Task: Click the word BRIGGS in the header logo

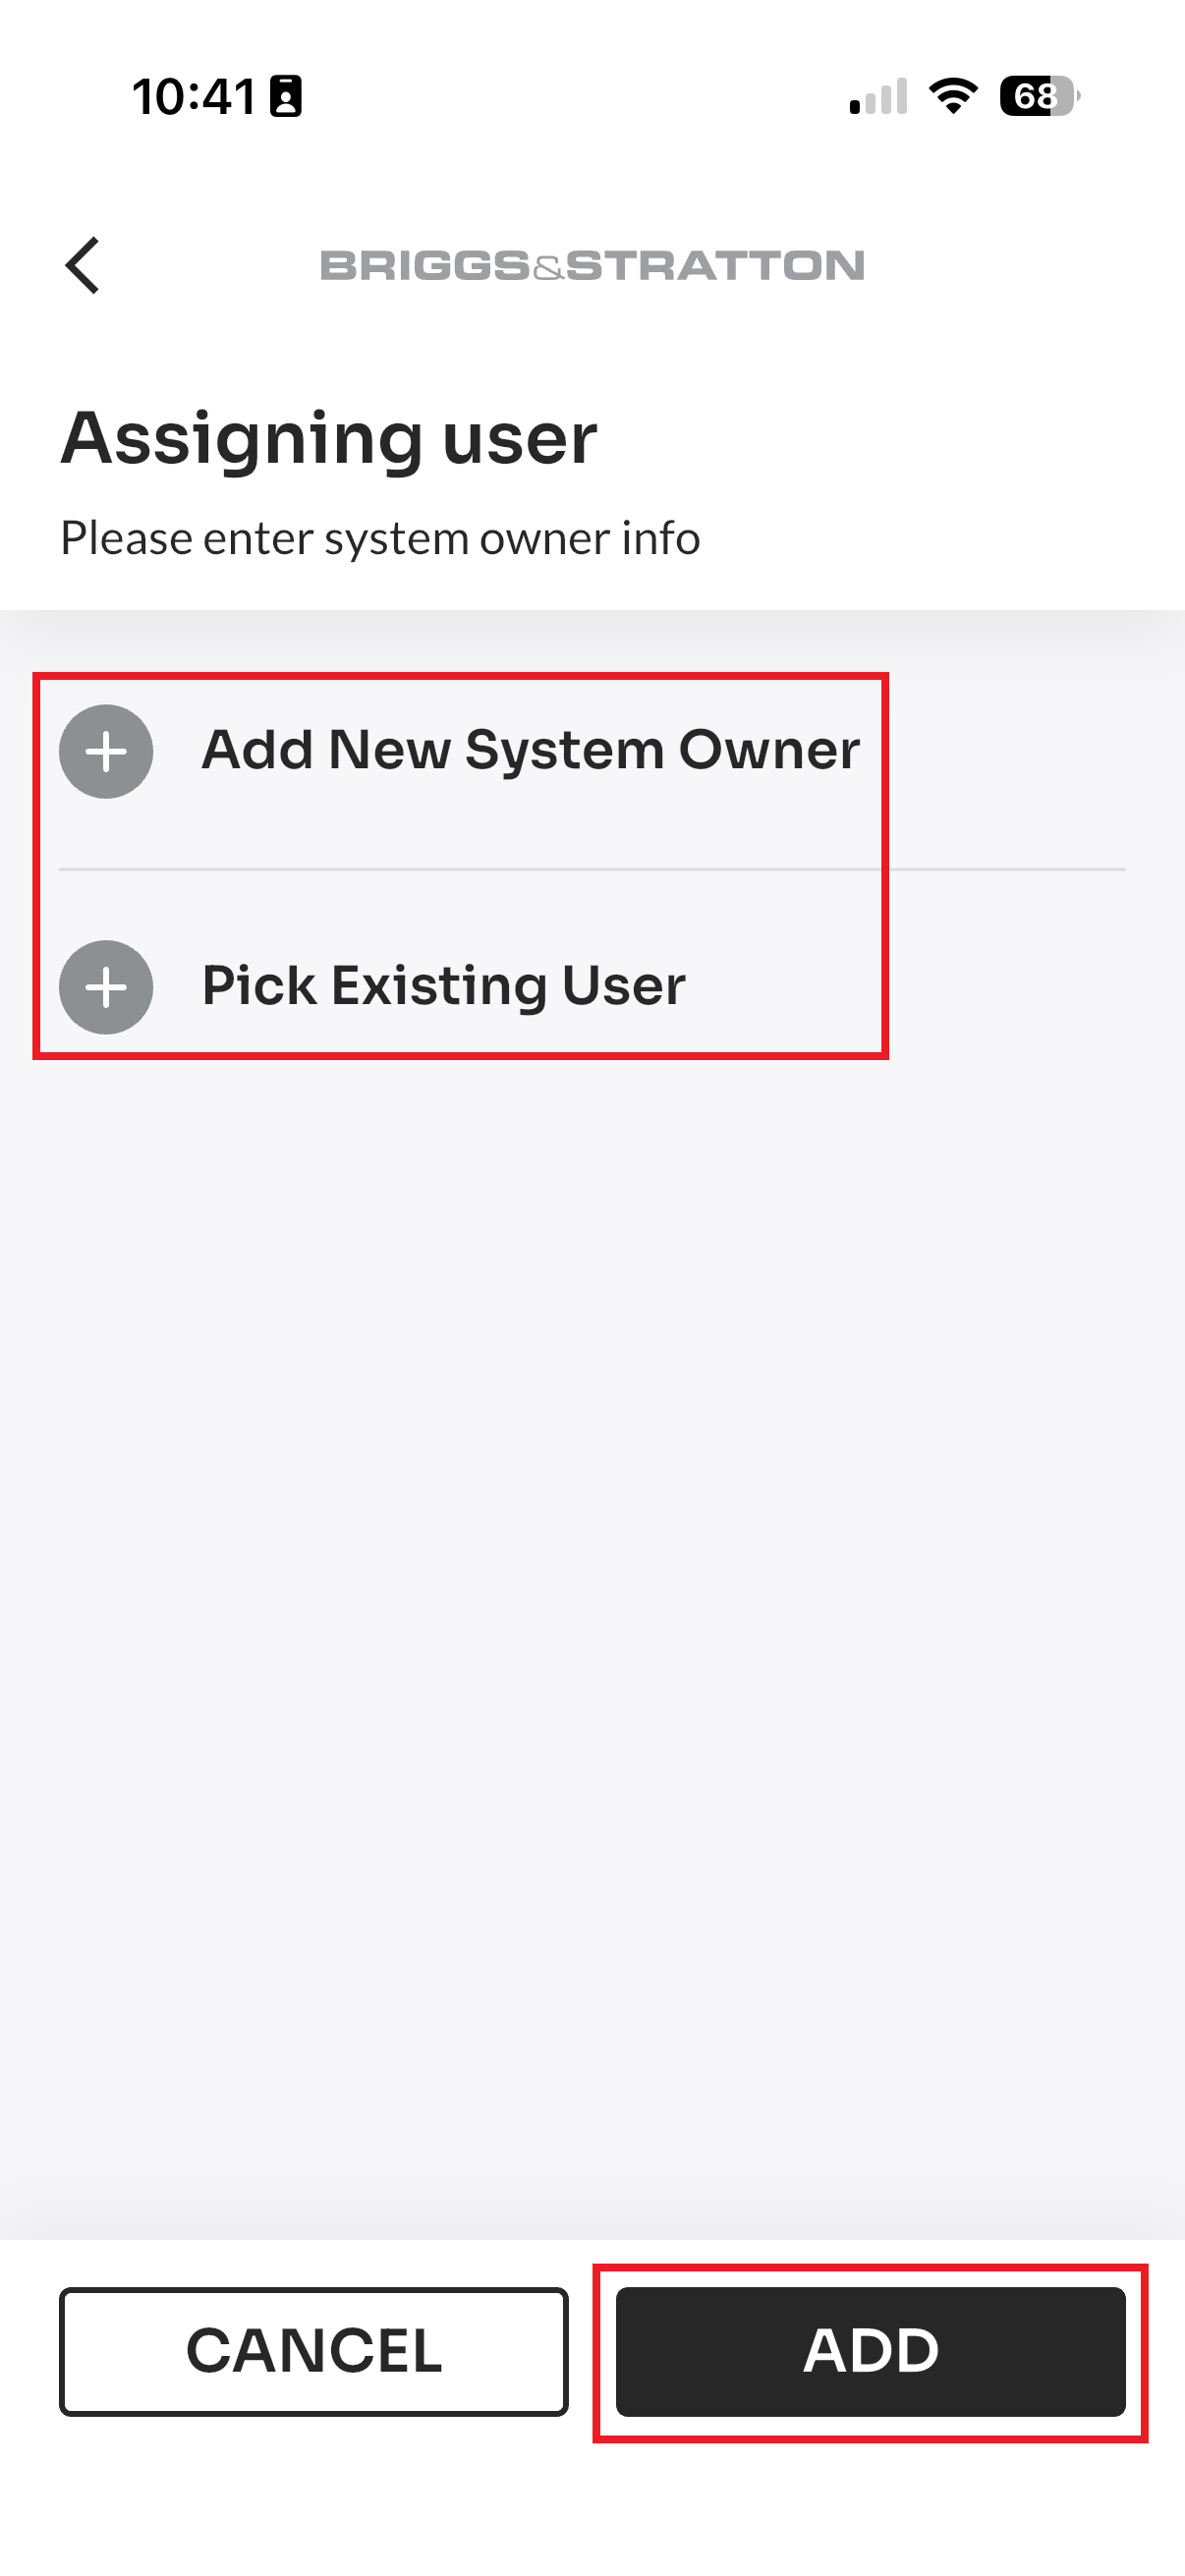Action: [x=425, y=266]
